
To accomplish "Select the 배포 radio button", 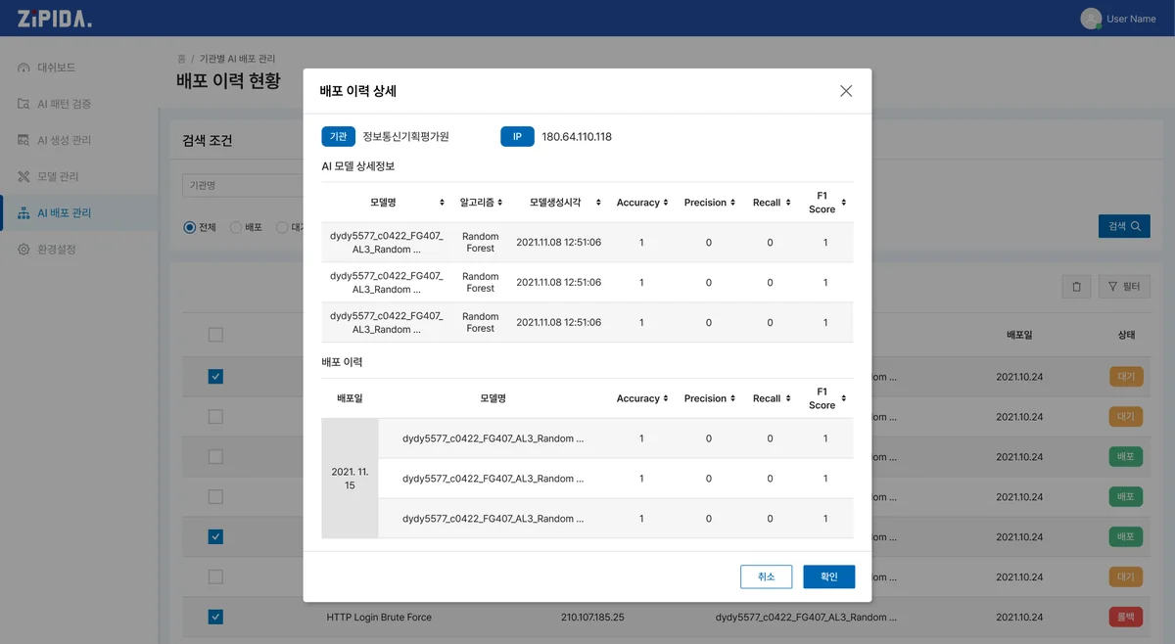I will [236, 227].
